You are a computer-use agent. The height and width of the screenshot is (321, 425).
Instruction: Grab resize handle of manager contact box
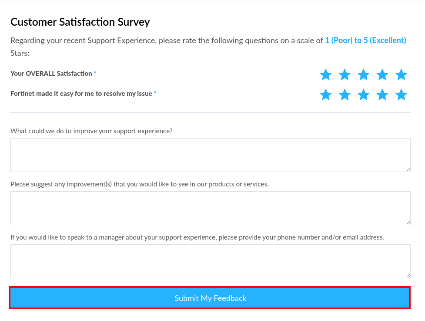(x=408, y=276)
